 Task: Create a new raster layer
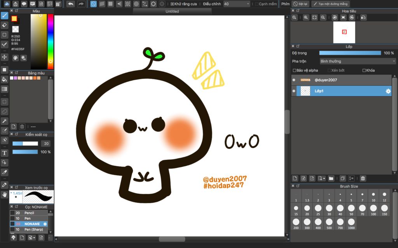[x=295, y=178]
